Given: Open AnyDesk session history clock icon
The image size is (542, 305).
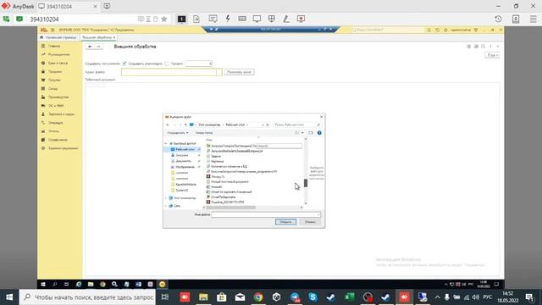Looking at the screenshot, I should 498,19.
